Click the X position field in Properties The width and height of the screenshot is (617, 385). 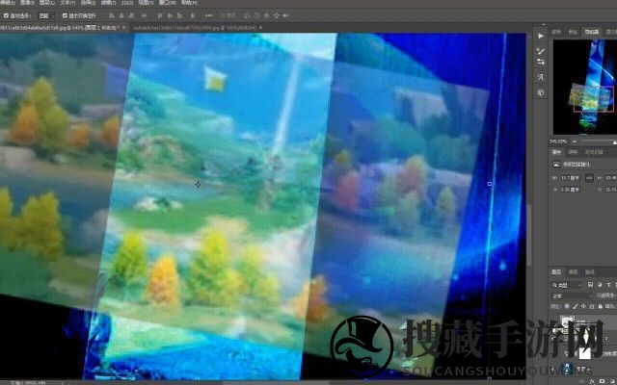click(570, 190)
